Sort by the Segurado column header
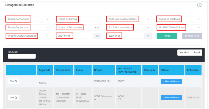The height and width of the screenshot is (109, 209). coord(45,70)
